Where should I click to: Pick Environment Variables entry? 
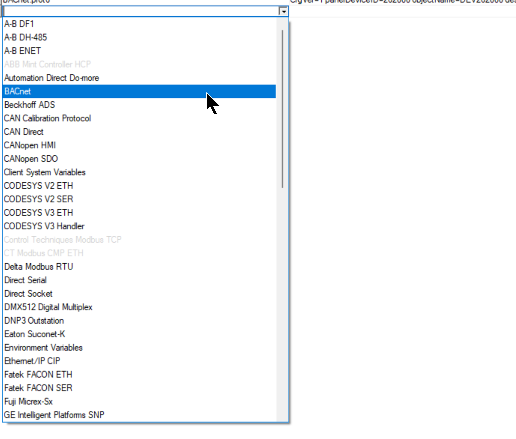[x=139, y=348]
